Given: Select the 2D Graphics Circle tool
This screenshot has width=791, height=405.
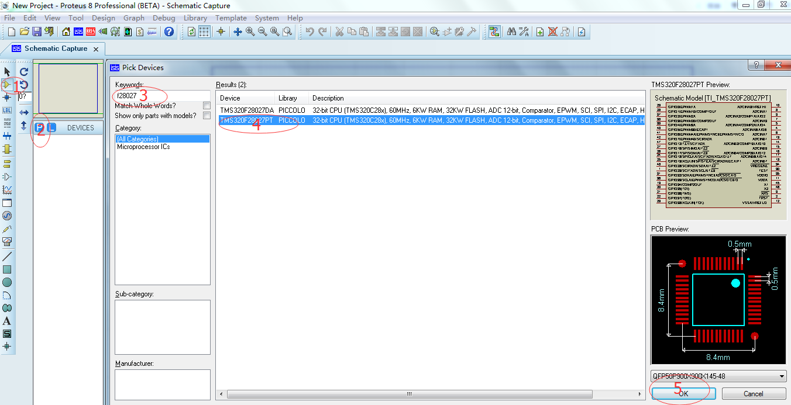Looking at the screenshot, I should (7, 282).
